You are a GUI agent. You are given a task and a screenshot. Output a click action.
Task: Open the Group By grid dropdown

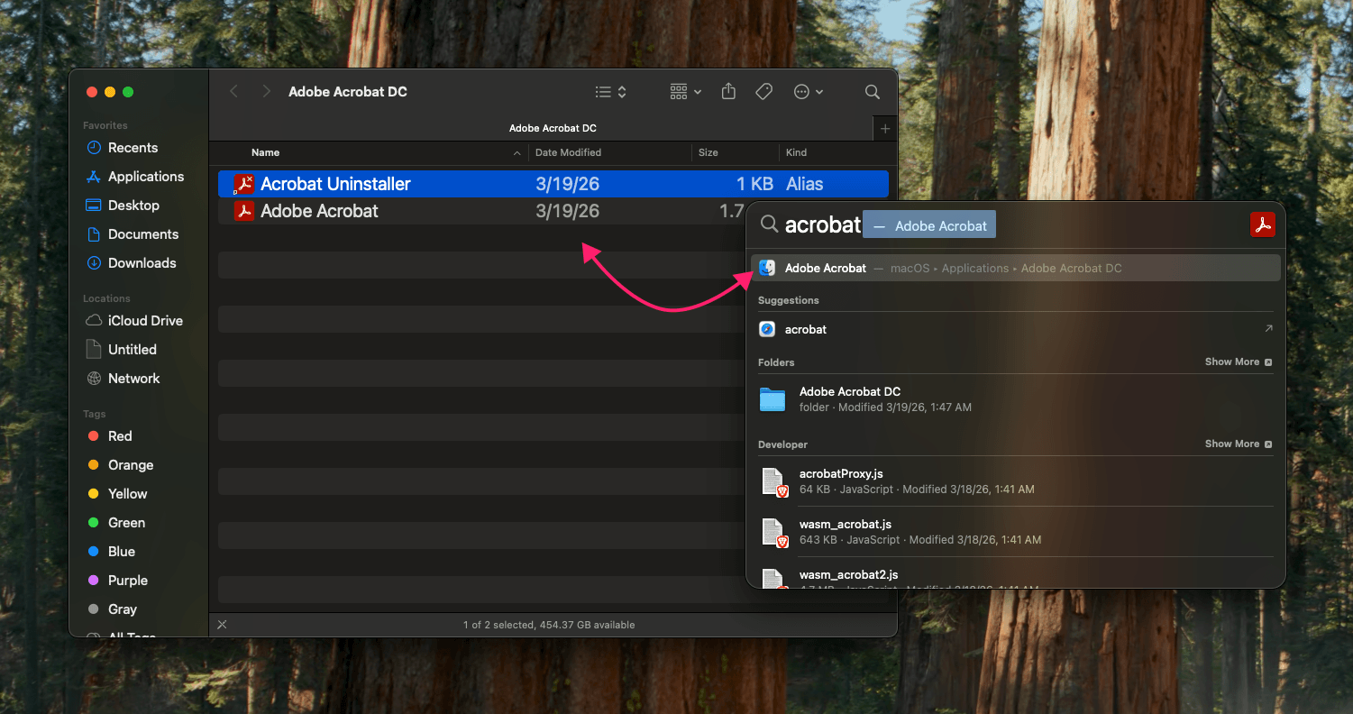686,92
